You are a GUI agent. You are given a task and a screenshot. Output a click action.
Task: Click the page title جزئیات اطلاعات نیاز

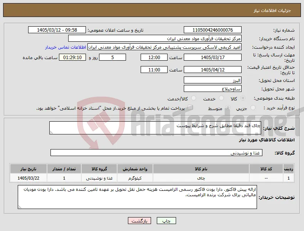click(x=272, y=10)
